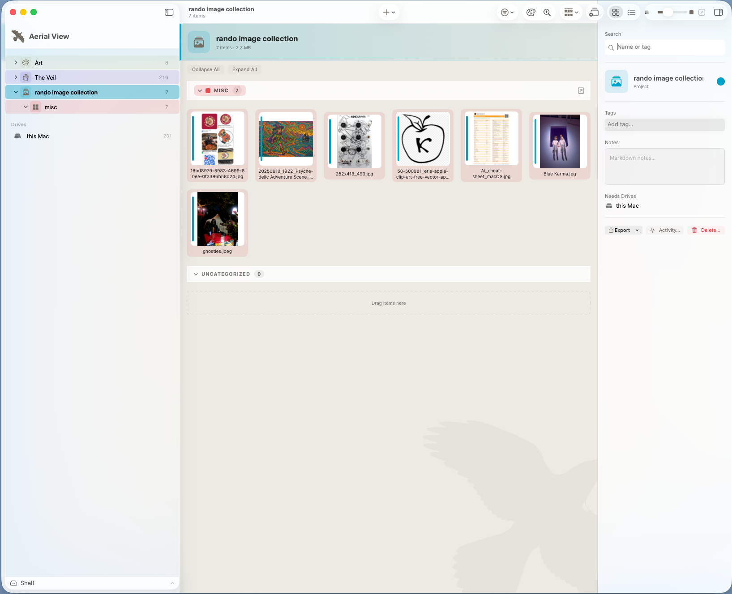Click the Shelf tray icon
The width and height of the screenshot is (732, 594).
pos(14,583)
